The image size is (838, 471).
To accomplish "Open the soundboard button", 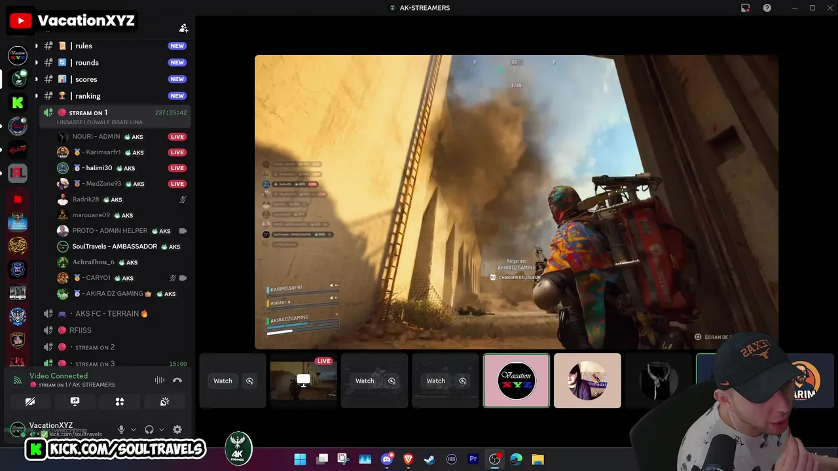I will coord(164,402).
